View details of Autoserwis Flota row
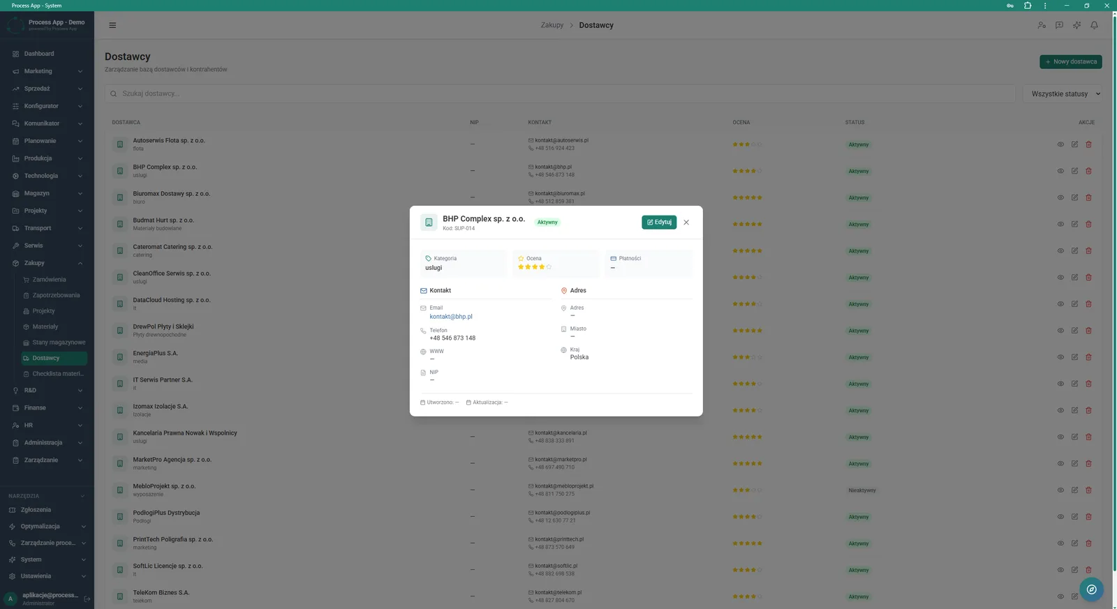 [x=1060, y=144]
